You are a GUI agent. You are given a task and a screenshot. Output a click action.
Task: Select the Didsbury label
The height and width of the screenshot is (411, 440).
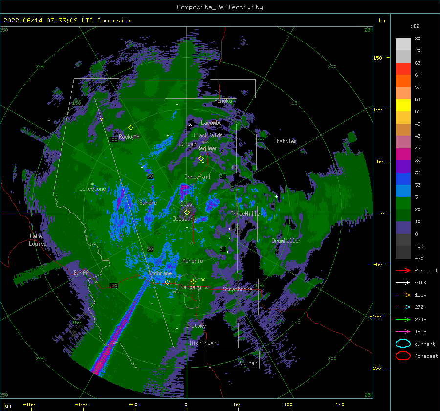(x=185, y=219)
